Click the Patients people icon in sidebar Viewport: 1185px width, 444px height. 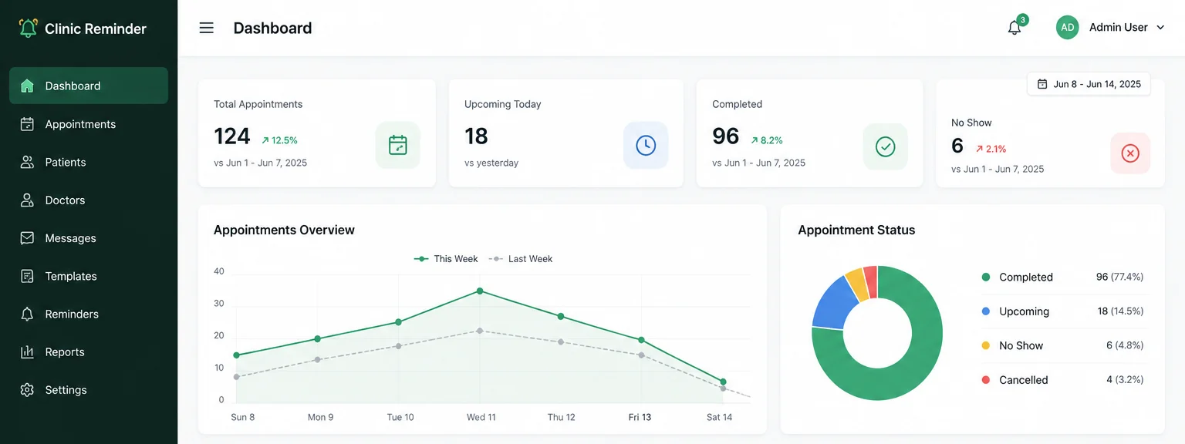point(27,162)
